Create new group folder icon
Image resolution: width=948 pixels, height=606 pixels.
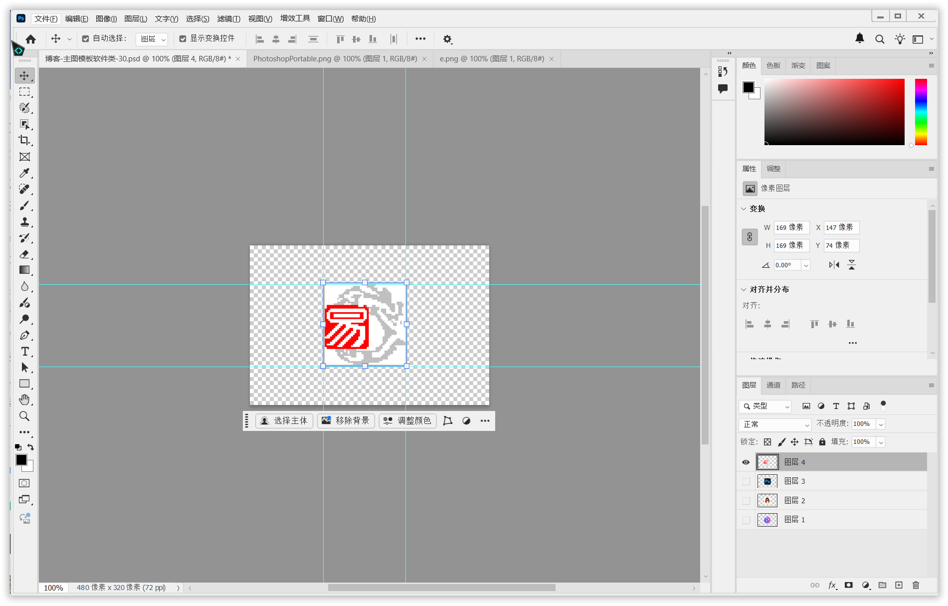[882, 585]
